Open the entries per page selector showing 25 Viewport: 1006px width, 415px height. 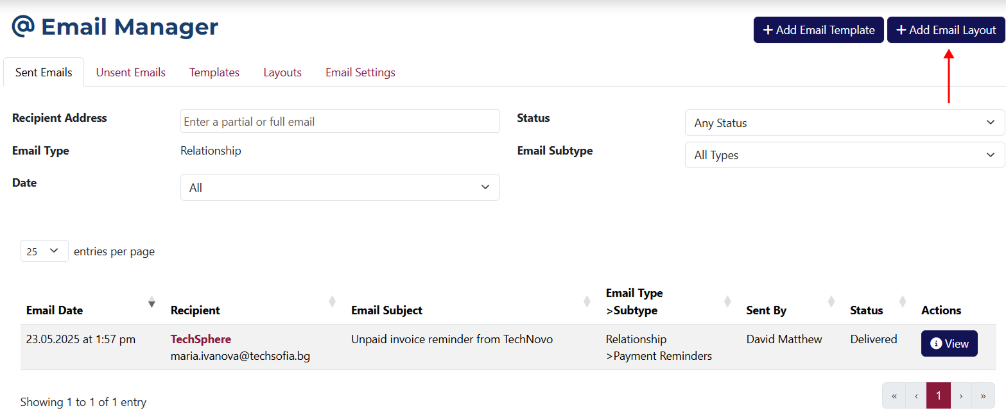pyautogui.click(x=44, y=251)
